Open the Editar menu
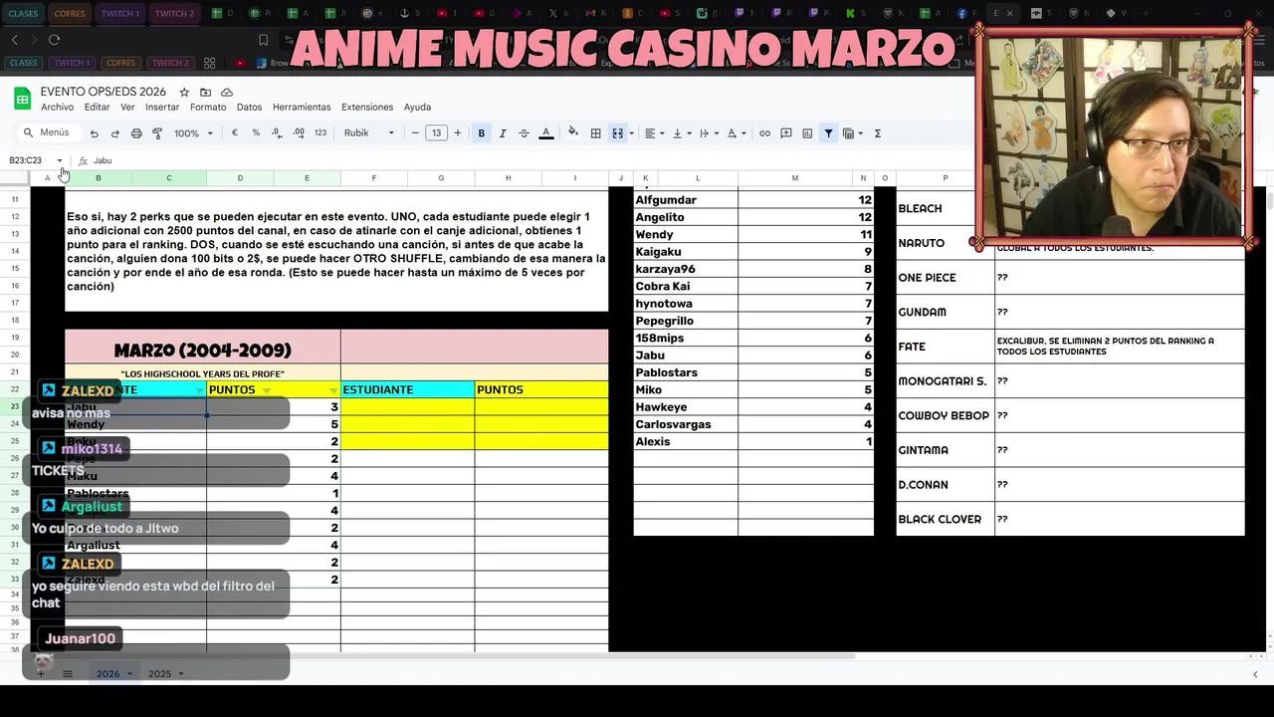The width and height of the screenshot is (1274, 717). click(x=97, y=108)
